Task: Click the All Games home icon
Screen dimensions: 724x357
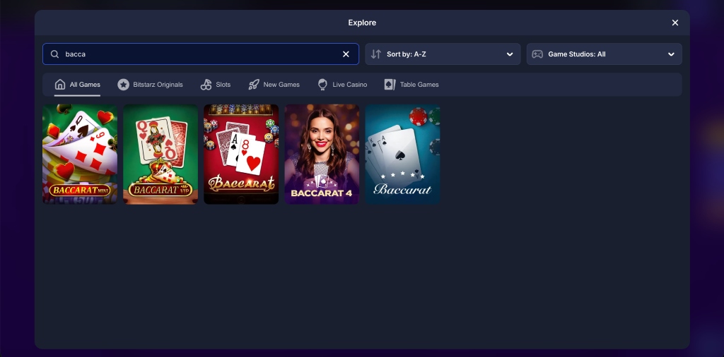Action: (60, 84)
